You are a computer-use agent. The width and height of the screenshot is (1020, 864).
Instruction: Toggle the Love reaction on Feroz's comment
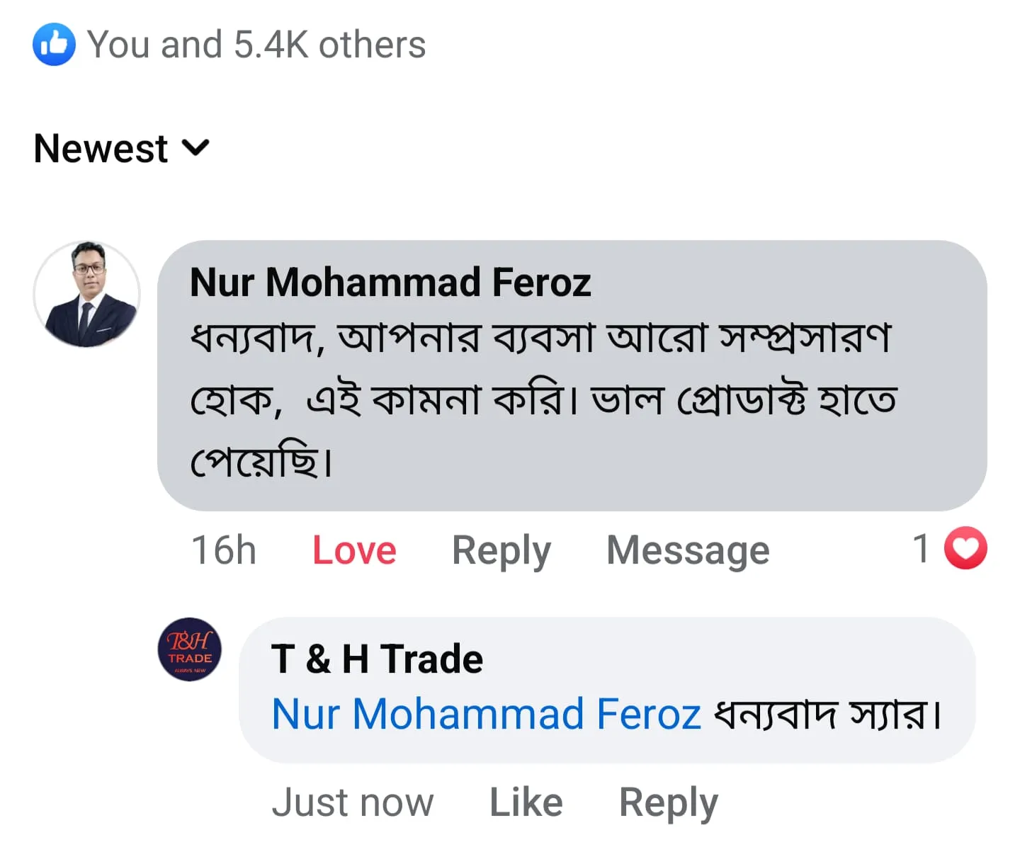pos(354,550)
